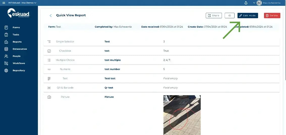Click the Checkbox field type icon
286x135 pixels.
(49, 51)
